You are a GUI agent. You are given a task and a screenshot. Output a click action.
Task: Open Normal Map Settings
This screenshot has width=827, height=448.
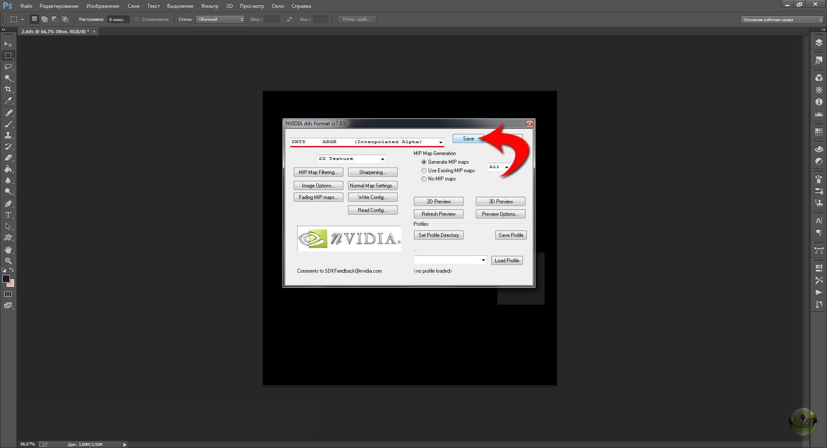click(373, 186)
